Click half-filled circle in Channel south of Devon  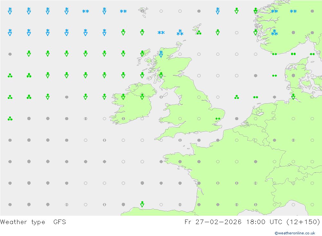(180, 140)
